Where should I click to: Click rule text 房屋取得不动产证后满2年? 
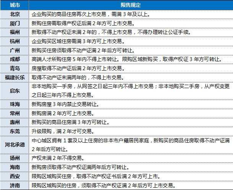click(59, 68)
